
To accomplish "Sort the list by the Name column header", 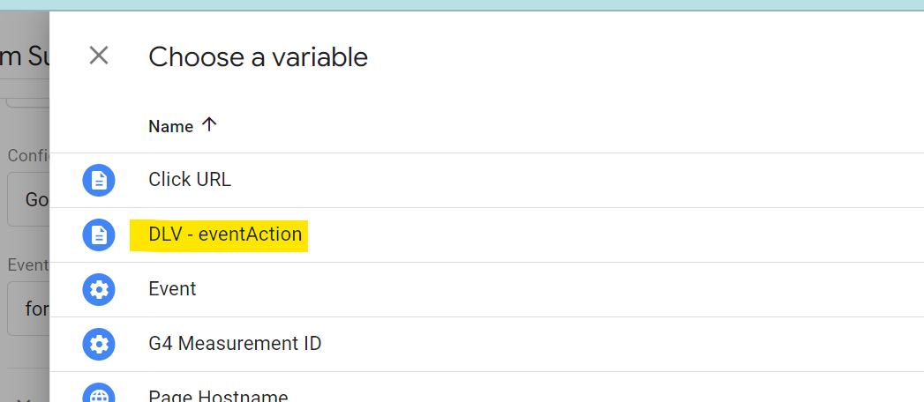I will coord(171,127).
